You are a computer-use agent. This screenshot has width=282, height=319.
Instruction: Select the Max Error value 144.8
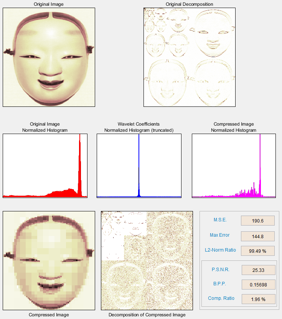(258, 236)
